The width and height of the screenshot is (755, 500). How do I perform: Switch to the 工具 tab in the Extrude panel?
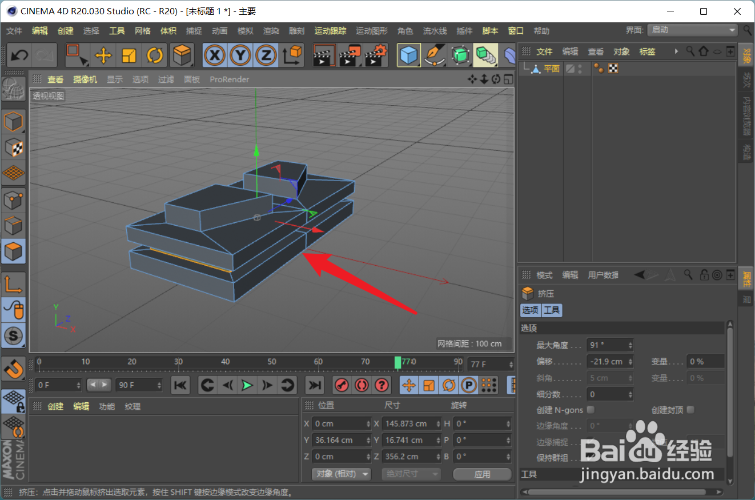tap(552, 310)
